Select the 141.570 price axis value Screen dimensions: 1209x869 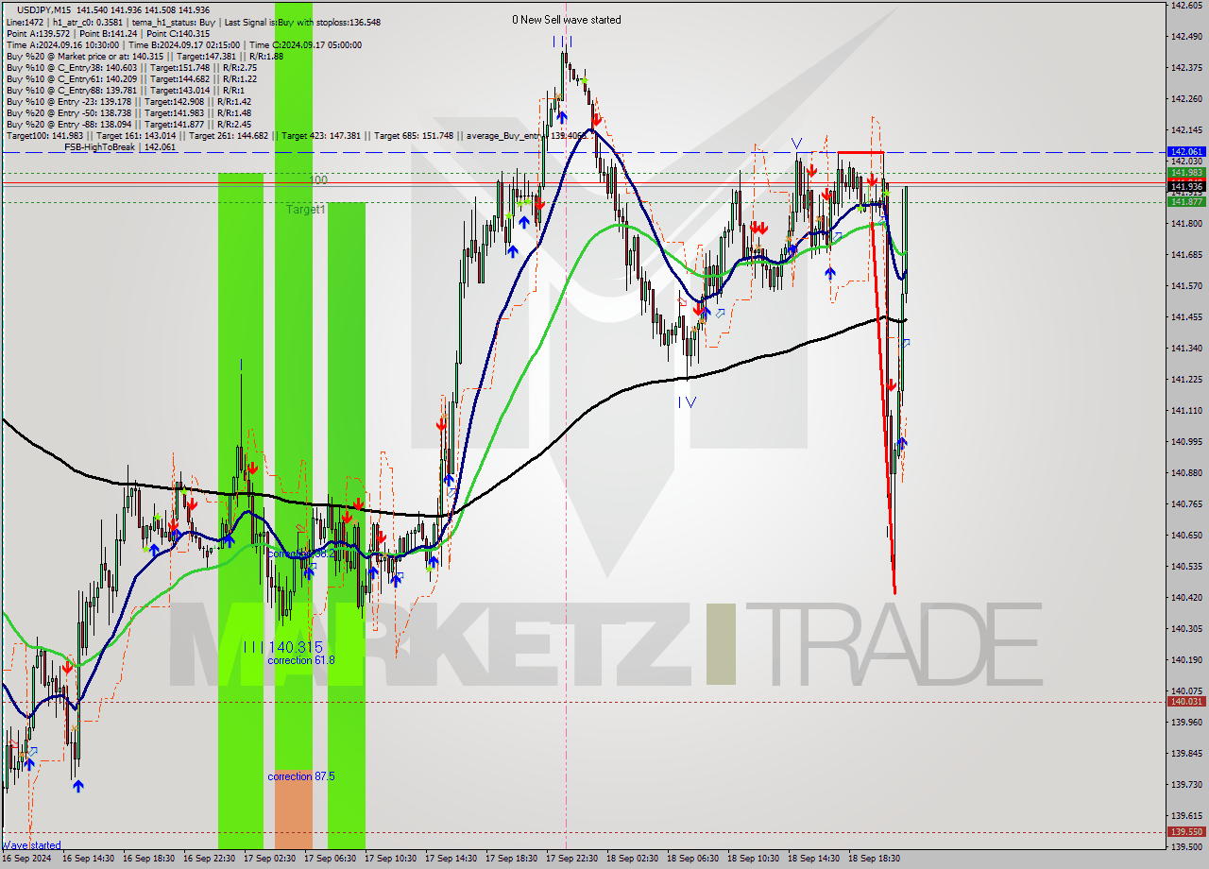1186,286
